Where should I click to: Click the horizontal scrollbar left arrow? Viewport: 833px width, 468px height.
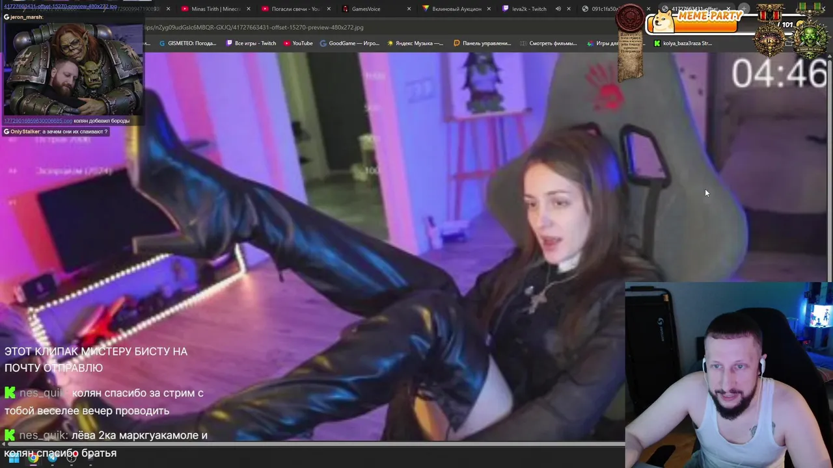(3, 445)
